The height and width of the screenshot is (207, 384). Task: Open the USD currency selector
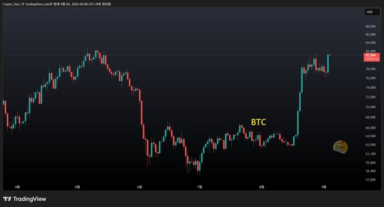372,12
